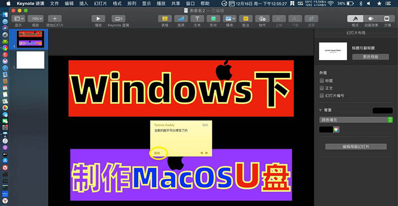Collapse the 背景 section triangle
The height and width of the screenshot is (206, 398).
pos(320,110)
